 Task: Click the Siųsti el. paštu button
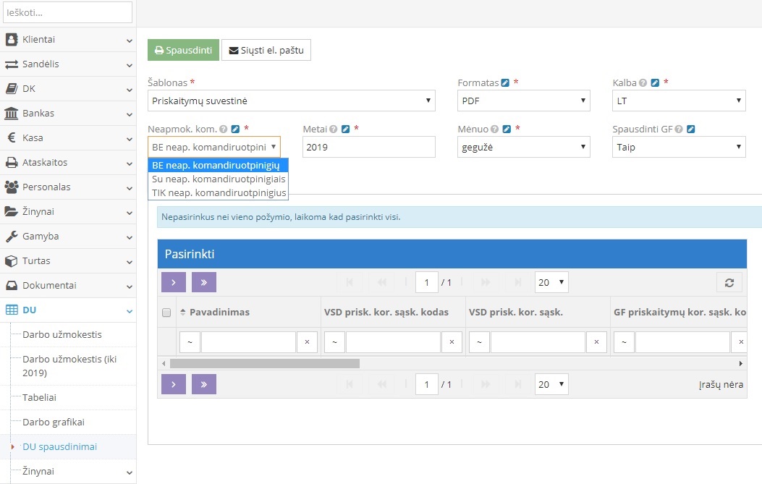[x=266, y=51]
